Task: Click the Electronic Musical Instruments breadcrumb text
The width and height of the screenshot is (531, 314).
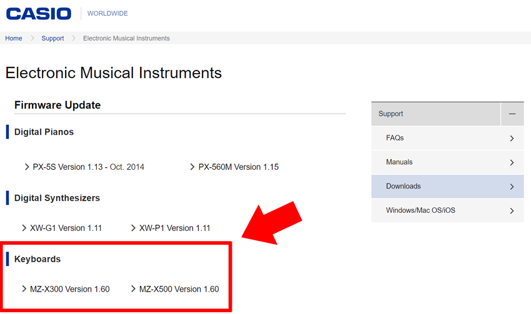Action: (126, 38)
